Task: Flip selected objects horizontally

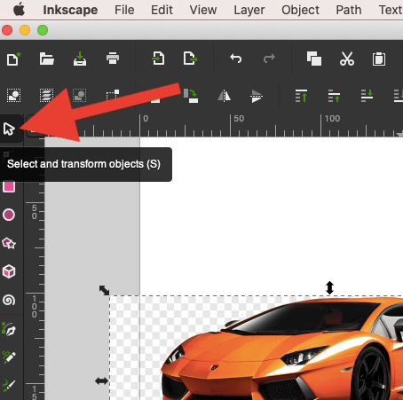Action: tap(224, 96)
